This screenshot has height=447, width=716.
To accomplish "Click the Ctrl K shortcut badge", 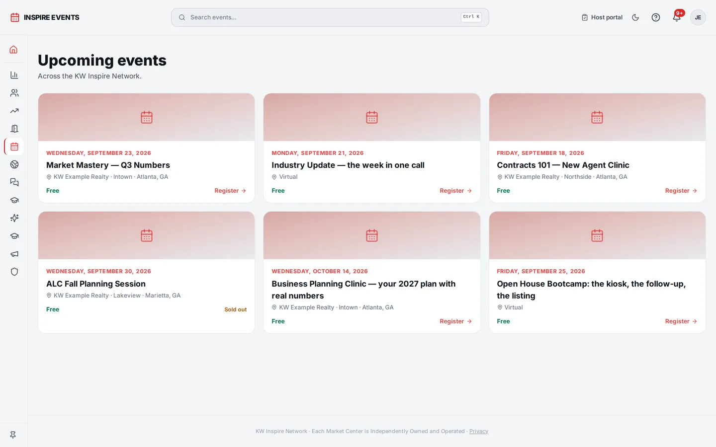I will tap(471, 17).
